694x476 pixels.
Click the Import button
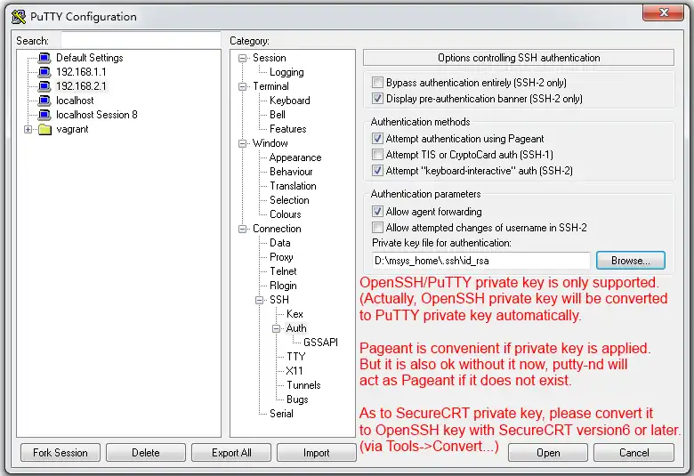tap(317, 453)
